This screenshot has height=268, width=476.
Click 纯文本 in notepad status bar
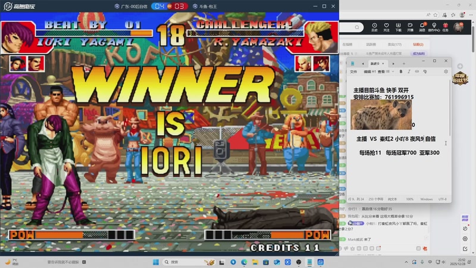coord(393,200)
